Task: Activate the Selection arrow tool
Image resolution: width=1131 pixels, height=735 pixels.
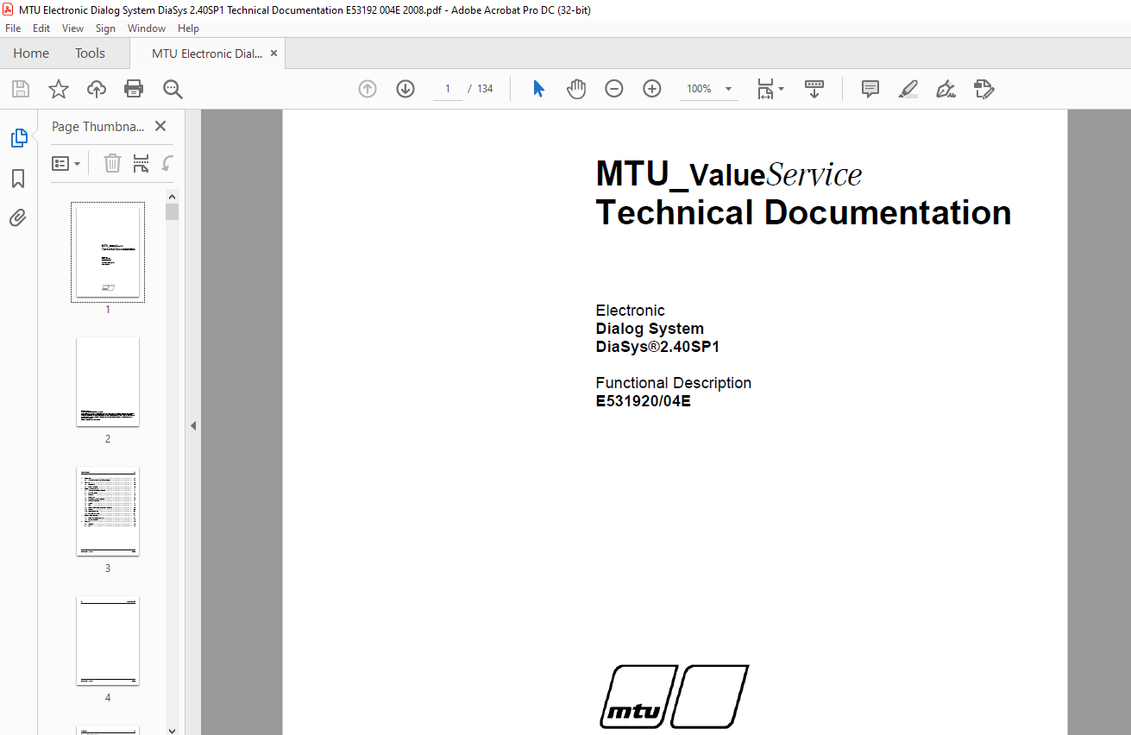Action: click(x=538, y=89)
